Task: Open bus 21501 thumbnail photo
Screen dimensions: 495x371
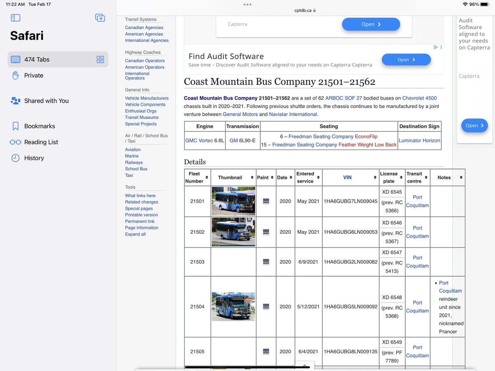Action: pos(233,201)
